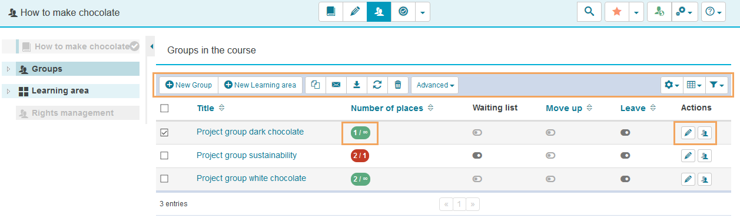Open the pencil editor view icon
740x218 pixels.
(355, 12)
